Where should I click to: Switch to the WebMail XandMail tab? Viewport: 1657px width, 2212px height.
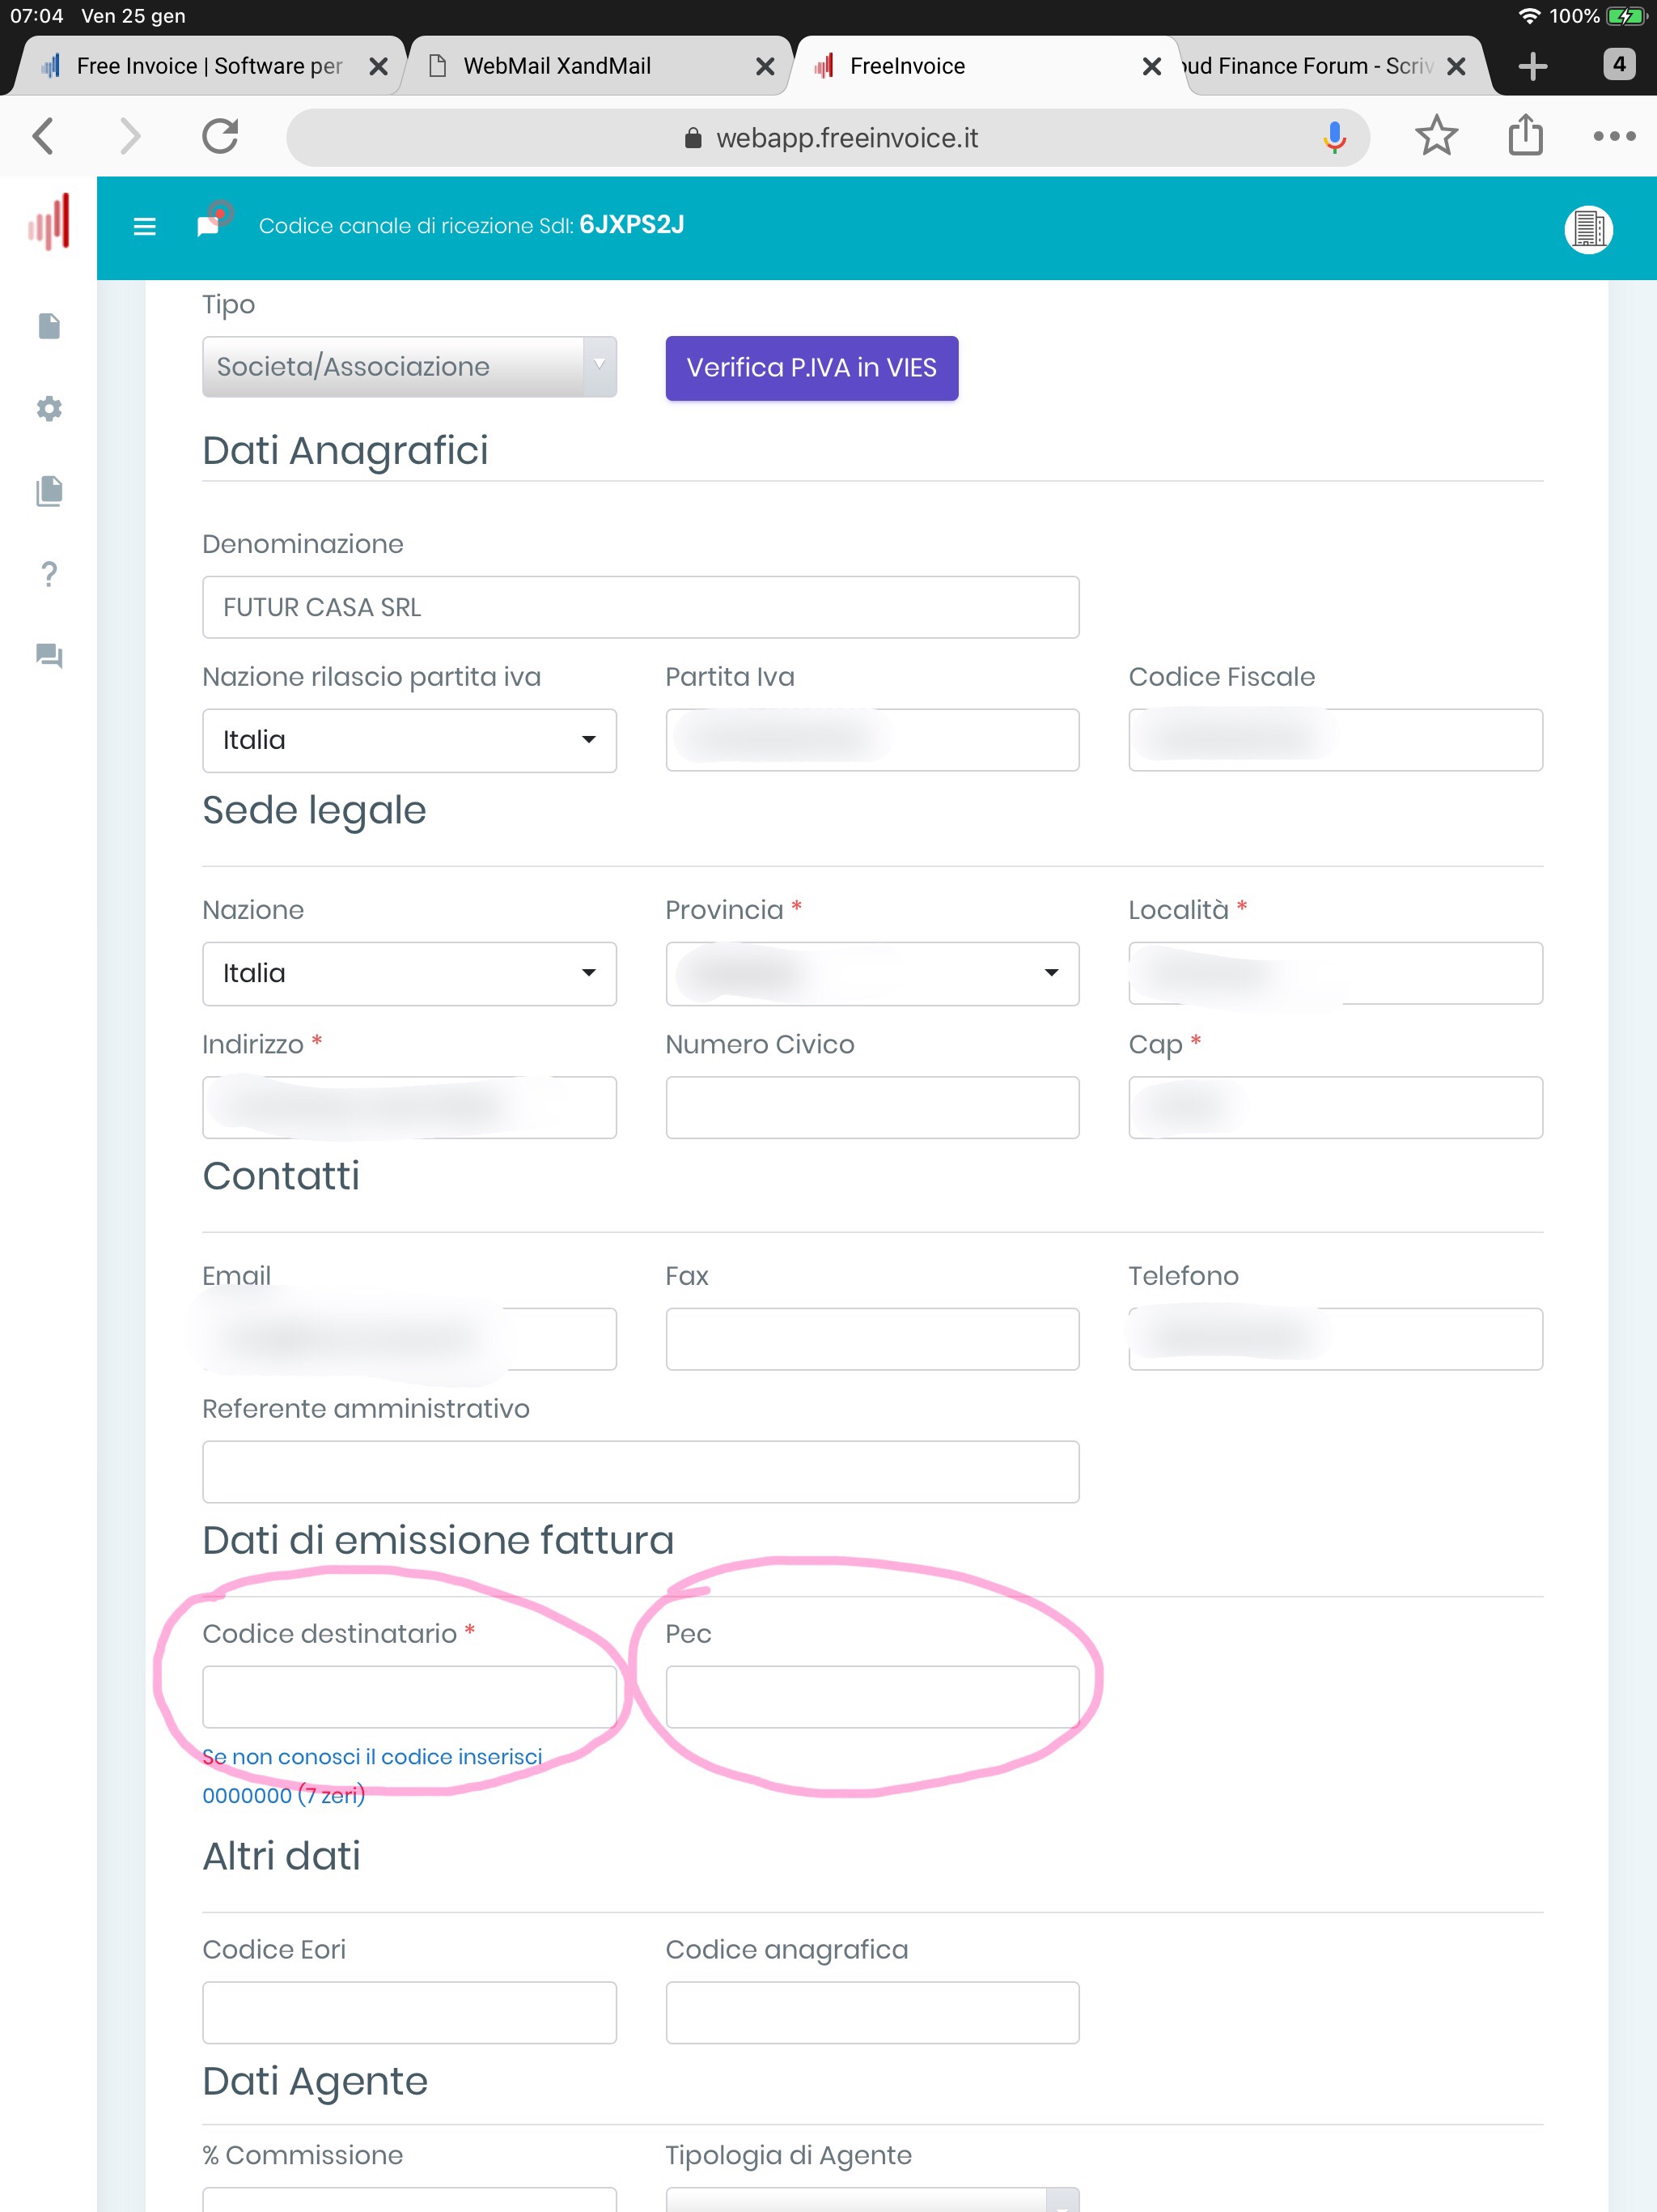point(599,66)
